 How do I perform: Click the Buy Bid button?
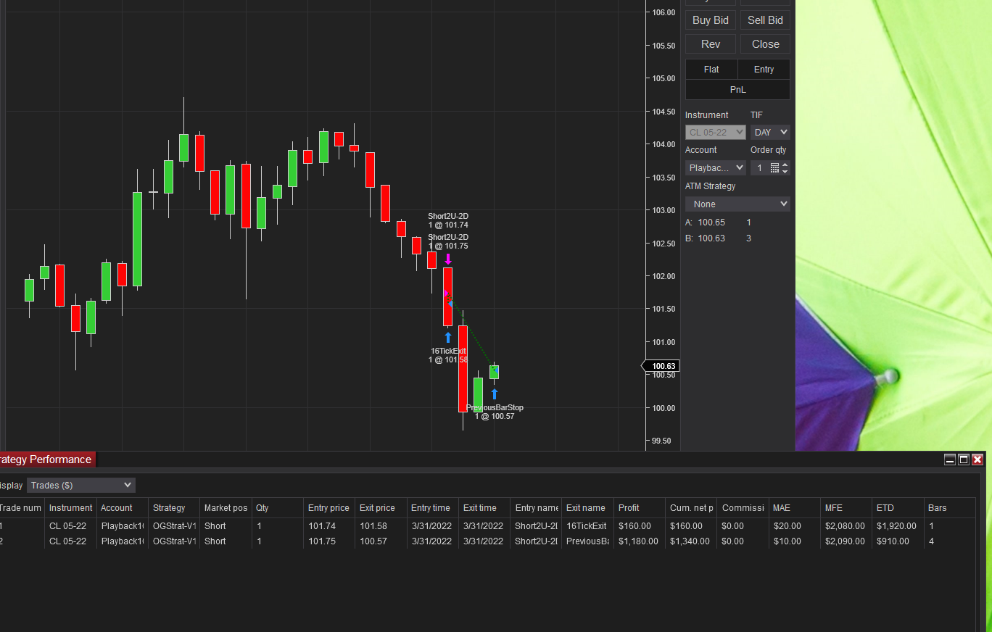tap(711, 20)
